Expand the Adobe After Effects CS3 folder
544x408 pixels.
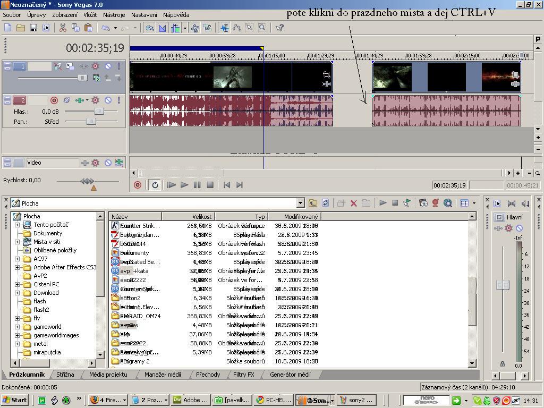click(17, 267)
